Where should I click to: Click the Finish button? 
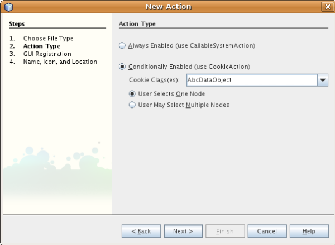click(225, 231)
